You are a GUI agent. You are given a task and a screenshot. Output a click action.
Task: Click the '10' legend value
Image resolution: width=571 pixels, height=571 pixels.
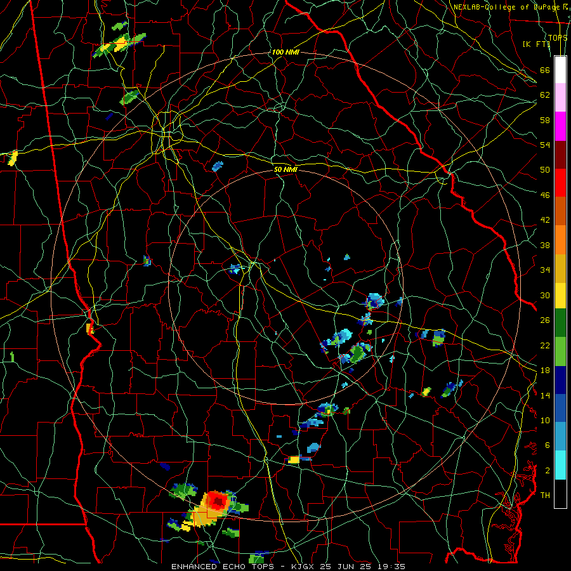(x=545, y=420)
